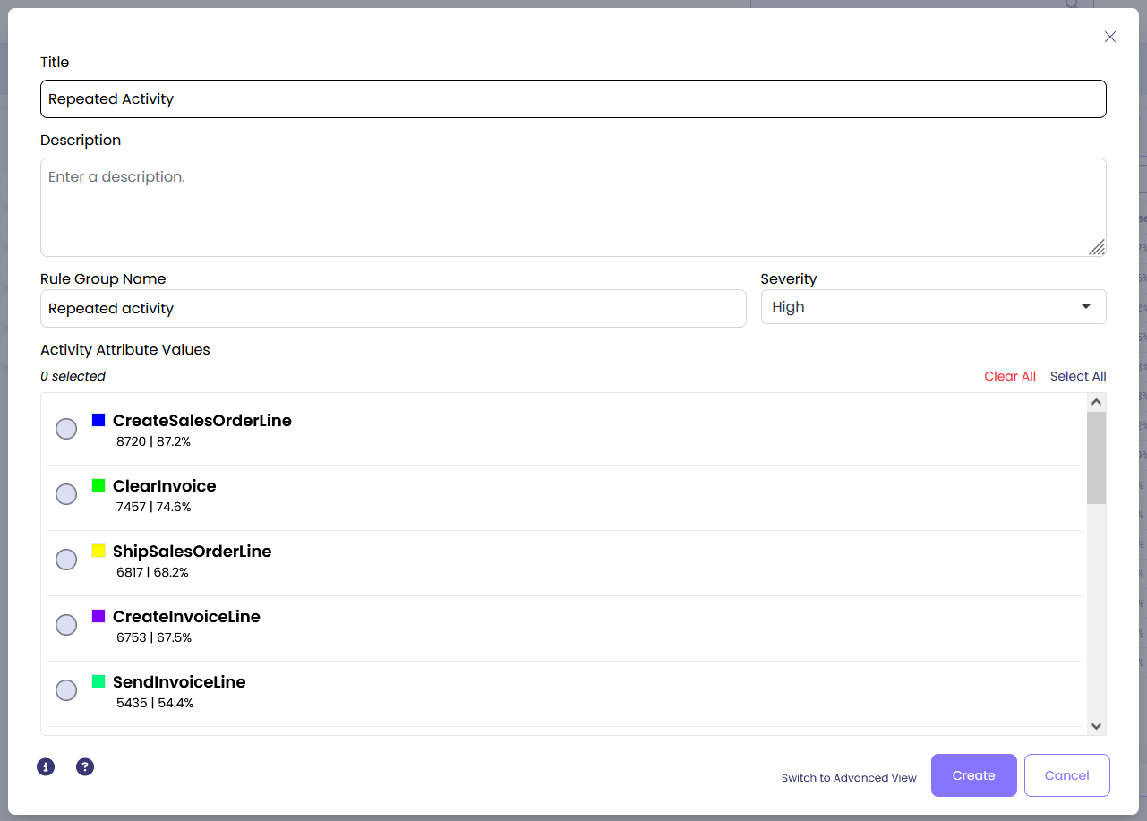Click the scroll up arrow in activity list
1147x821 pixels.
pos(1096,403)
